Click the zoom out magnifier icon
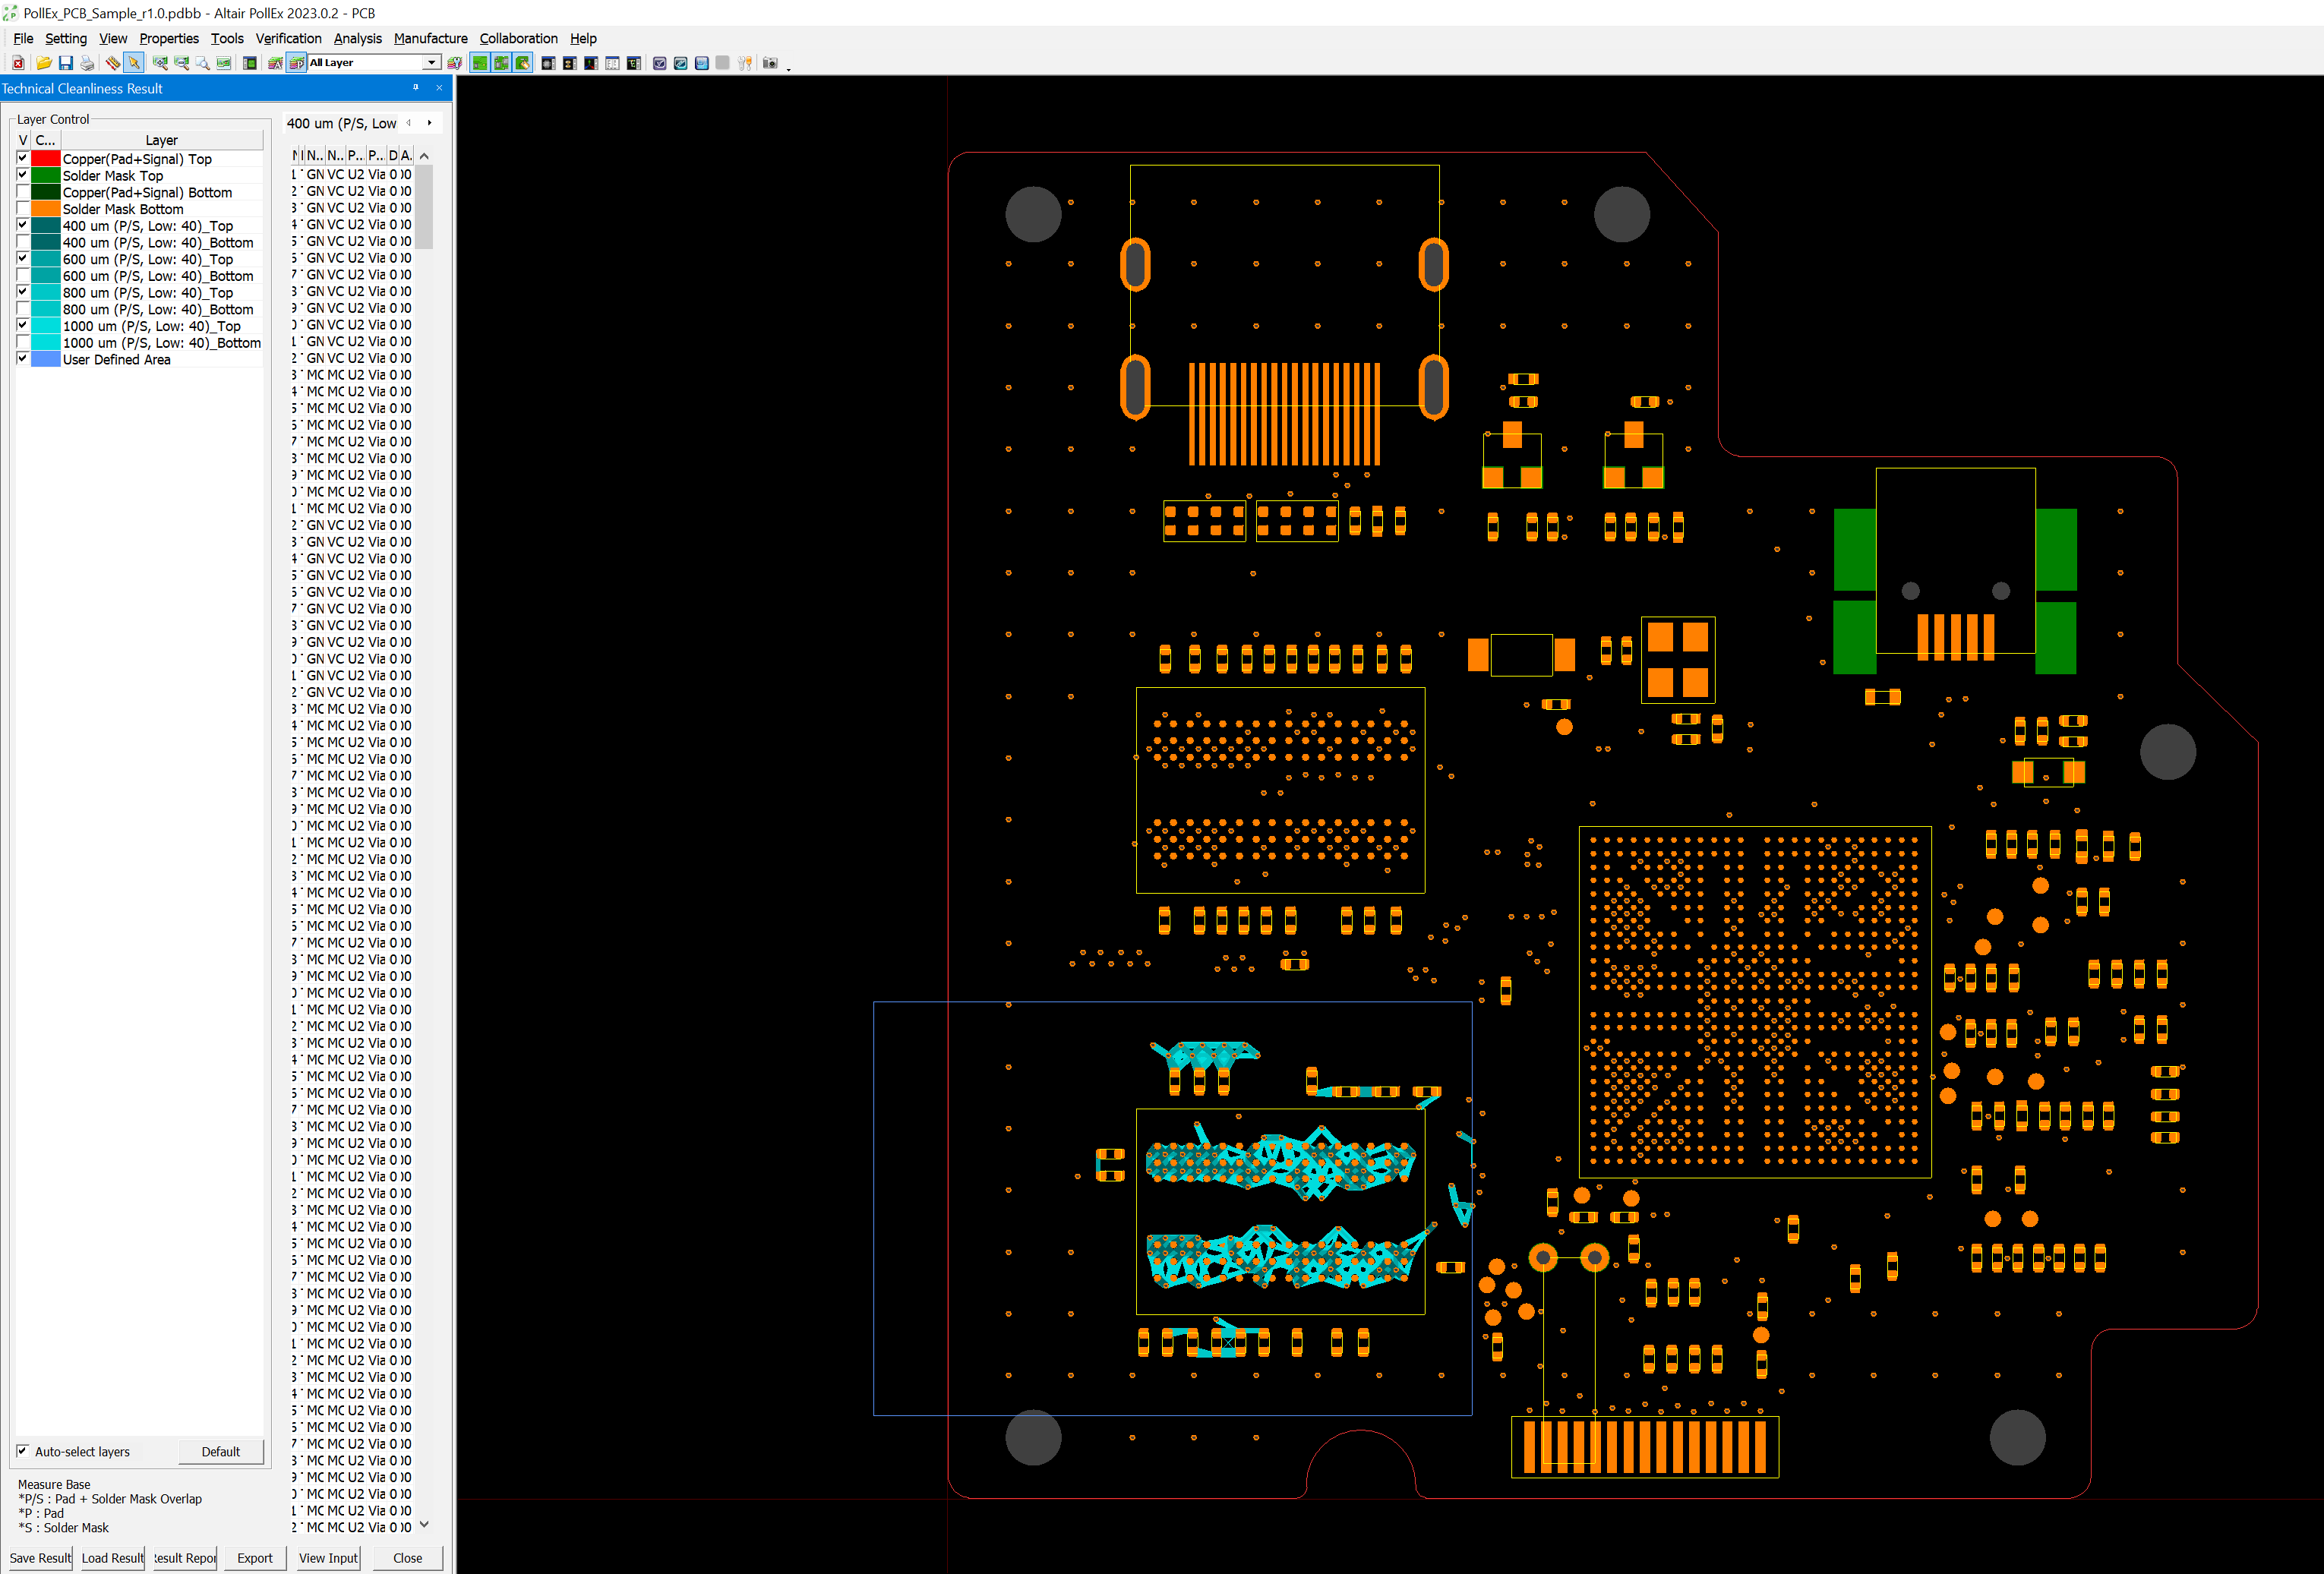This screenshot has width=2324, height=1574. pyautogui.click(x=182, y=63)
